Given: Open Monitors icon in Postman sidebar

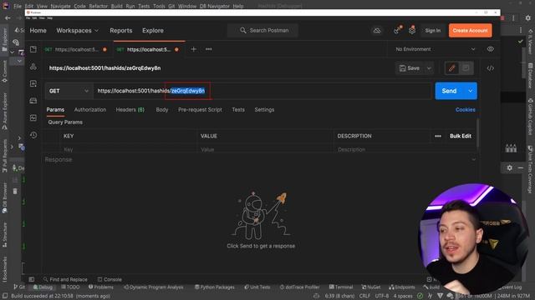Looking at the screenshot, I should point(33,117).
